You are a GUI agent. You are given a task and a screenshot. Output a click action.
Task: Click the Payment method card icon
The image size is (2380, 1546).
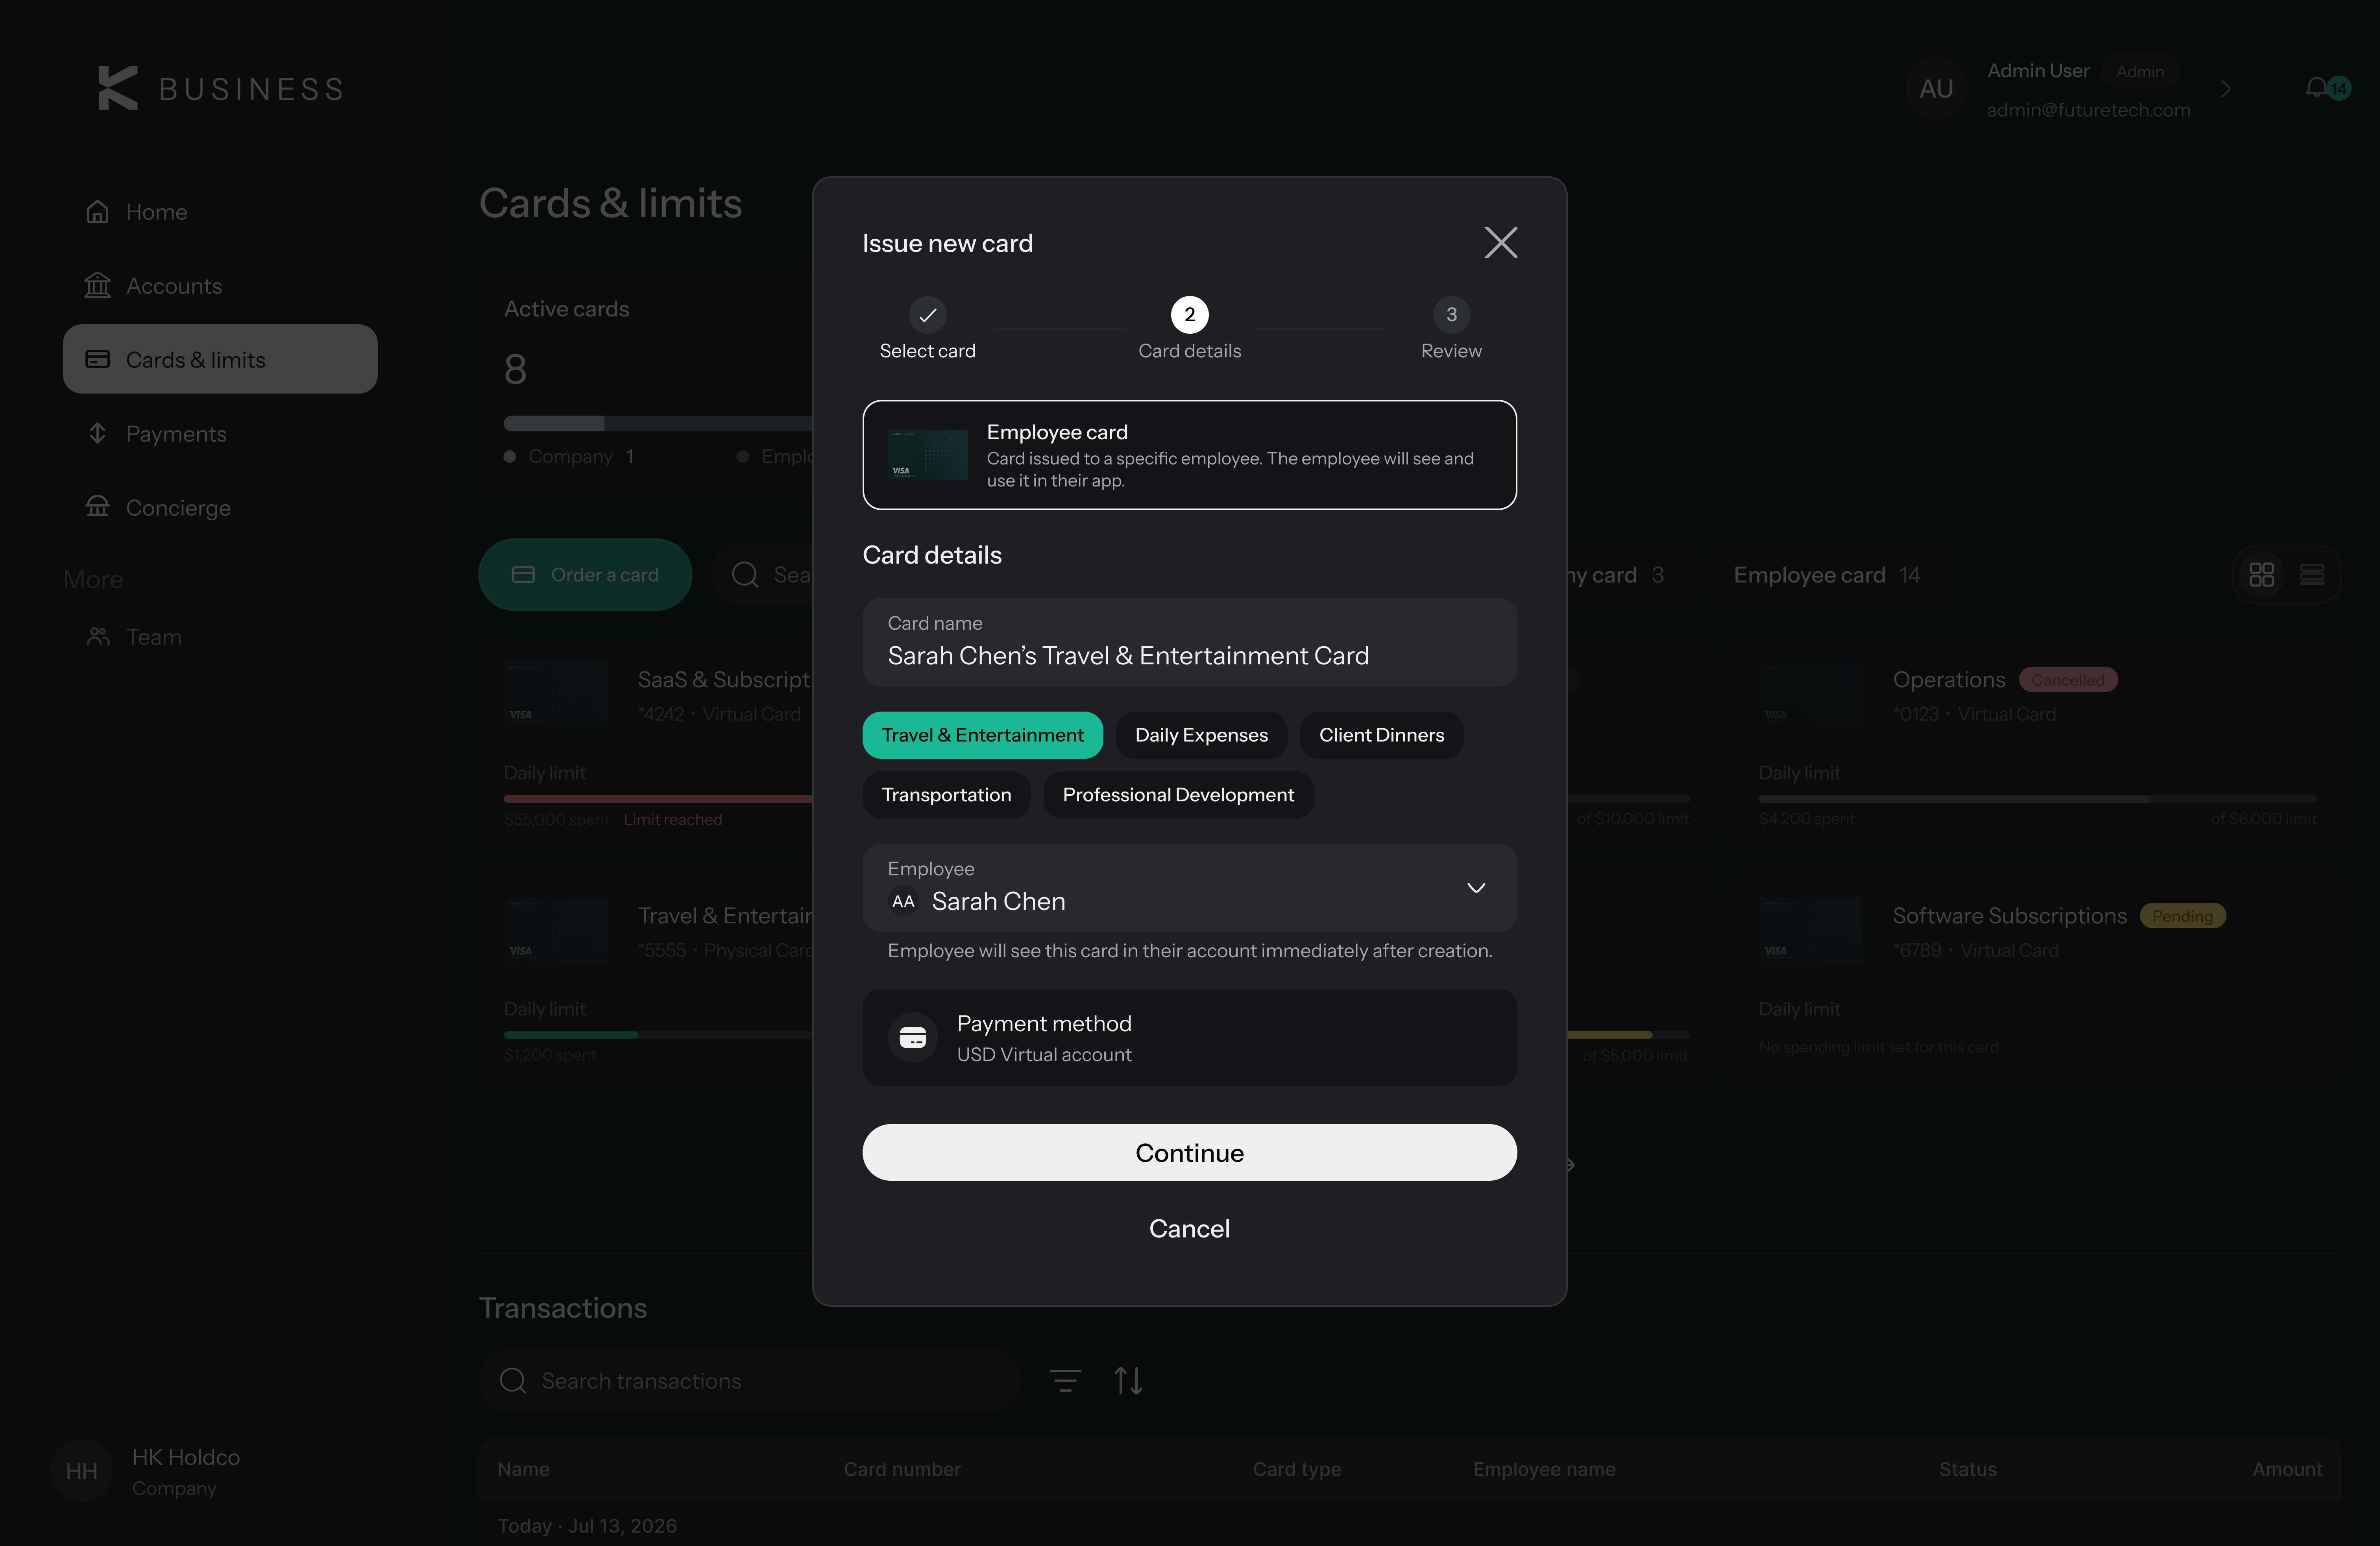[x=913, y=1038]
